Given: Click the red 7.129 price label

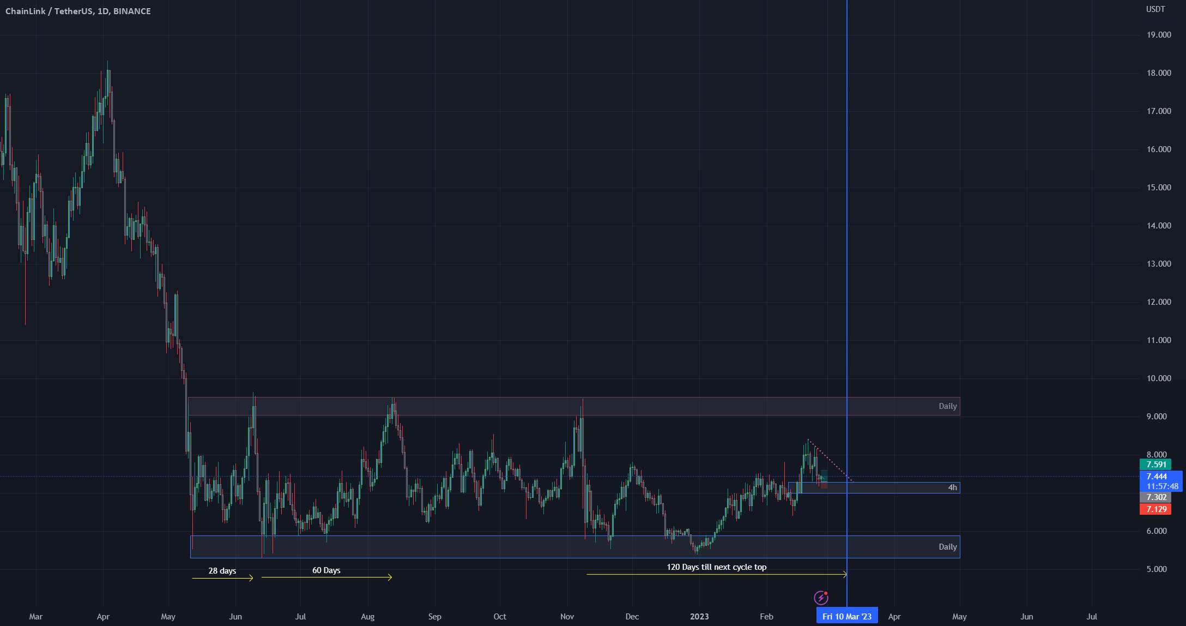Looking at the screenshot, I should 1155,509.
